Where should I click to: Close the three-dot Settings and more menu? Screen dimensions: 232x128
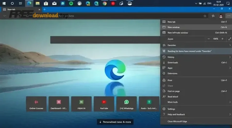tap(229, 16)
